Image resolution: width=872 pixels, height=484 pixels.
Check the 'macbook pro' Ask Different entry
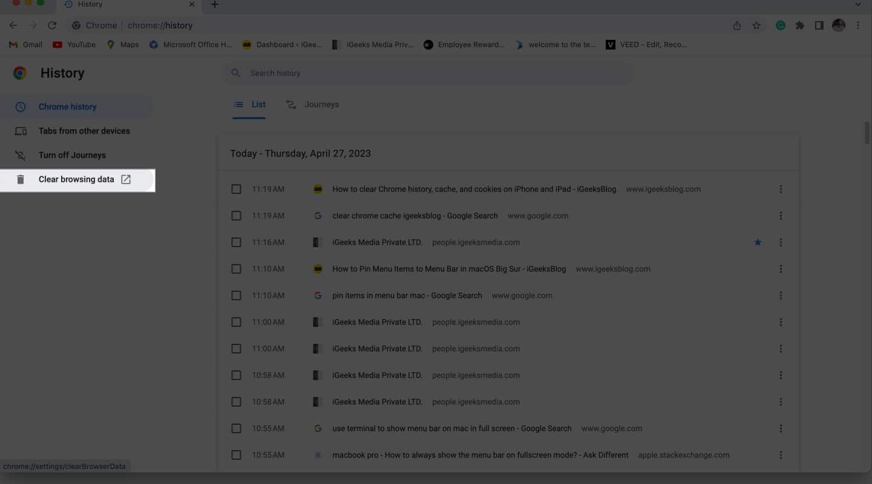[x=236, y=455]
